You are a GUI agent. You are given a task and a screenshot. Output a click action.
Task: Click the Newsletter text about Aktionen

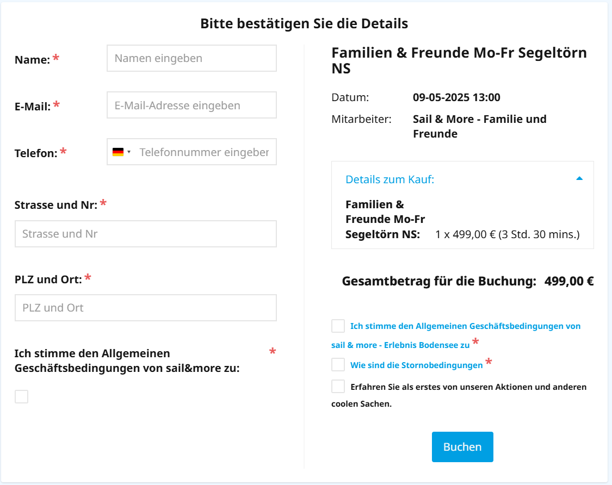(459, 395)
